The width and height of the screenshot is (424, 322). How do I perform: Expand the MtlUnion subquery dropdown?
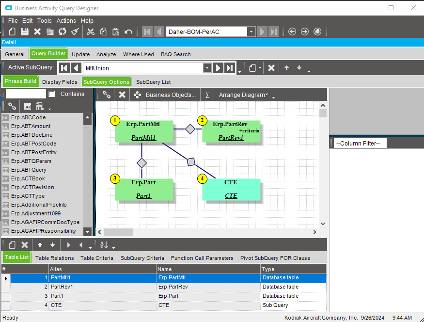coord(207,68)
